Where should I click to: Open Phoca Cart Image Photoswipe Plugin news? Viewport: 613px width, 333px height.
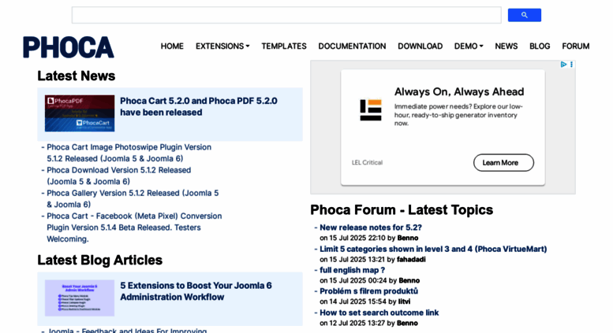tap(129, 153)
